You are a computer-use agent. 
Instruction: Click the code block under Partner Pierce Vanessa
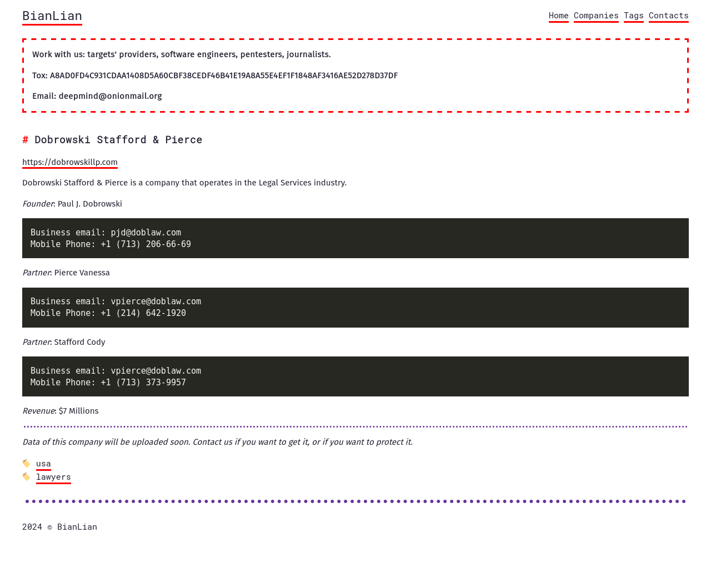[x=355, y=308]
